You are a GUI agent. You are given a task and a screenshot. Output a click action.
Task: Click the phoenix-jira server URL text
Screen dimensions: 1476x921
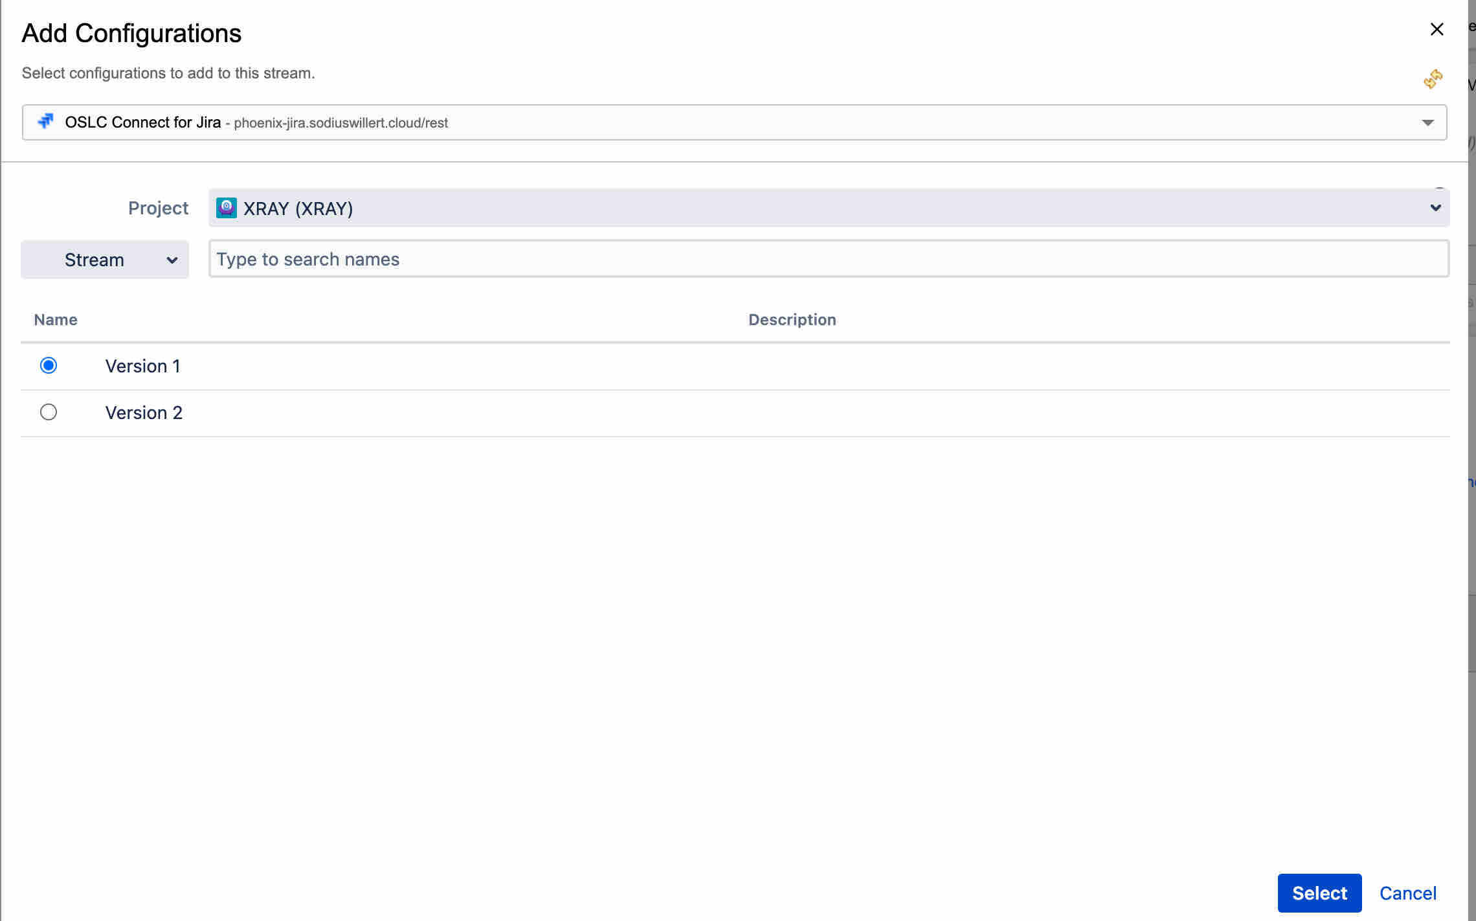tap(341, 123)
